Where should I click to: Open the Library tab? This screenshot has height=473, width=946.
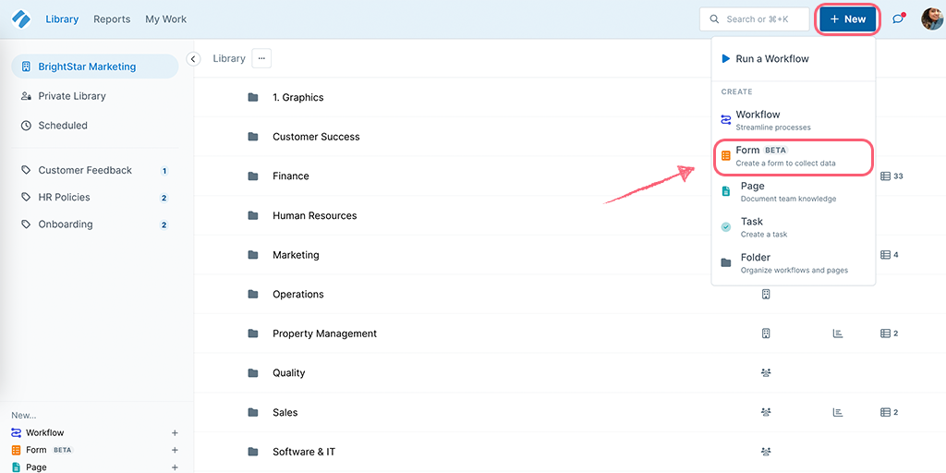pos(62,19)
